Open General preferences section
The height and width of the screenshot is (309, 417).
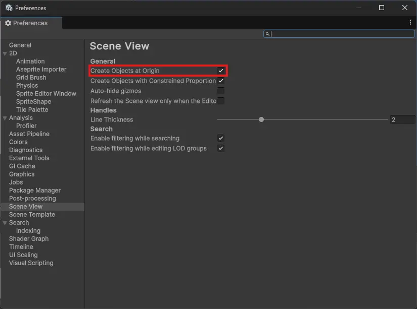point(20,45)
